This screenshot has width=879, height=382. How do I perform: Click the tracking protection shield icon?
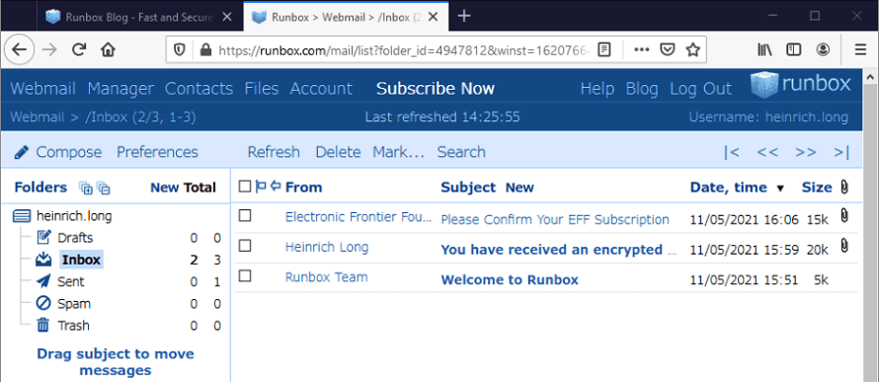tap(180, 50)
